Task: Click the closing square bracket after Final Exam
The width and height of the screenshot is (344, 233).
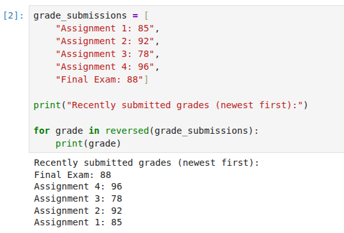Action: (146, 79)
